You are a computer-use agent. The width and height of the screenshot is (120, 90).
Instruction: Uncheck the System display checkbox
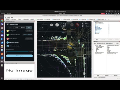coord(109,25)
